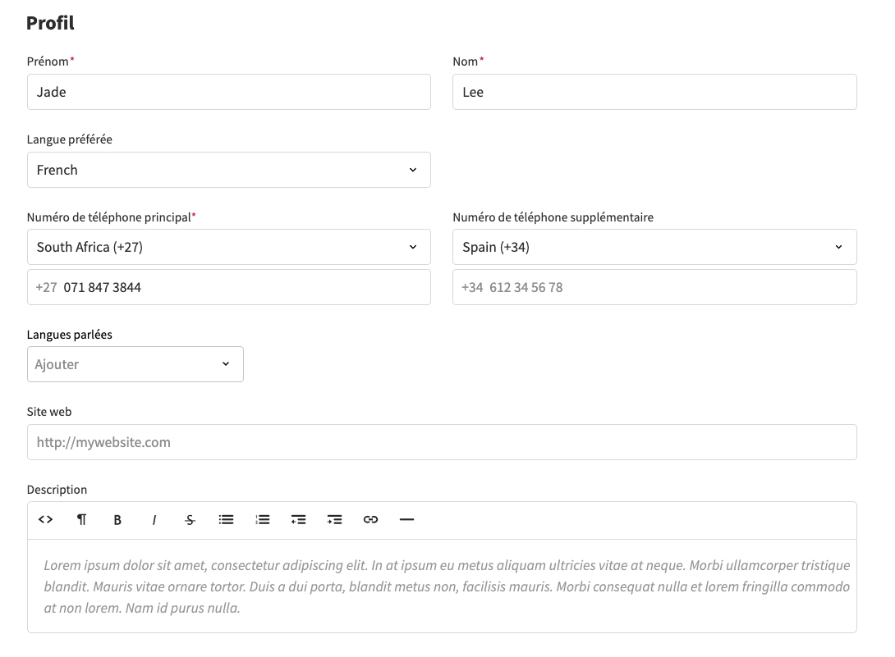Click inside the Lorem ipsum description text area

(442, 586)
